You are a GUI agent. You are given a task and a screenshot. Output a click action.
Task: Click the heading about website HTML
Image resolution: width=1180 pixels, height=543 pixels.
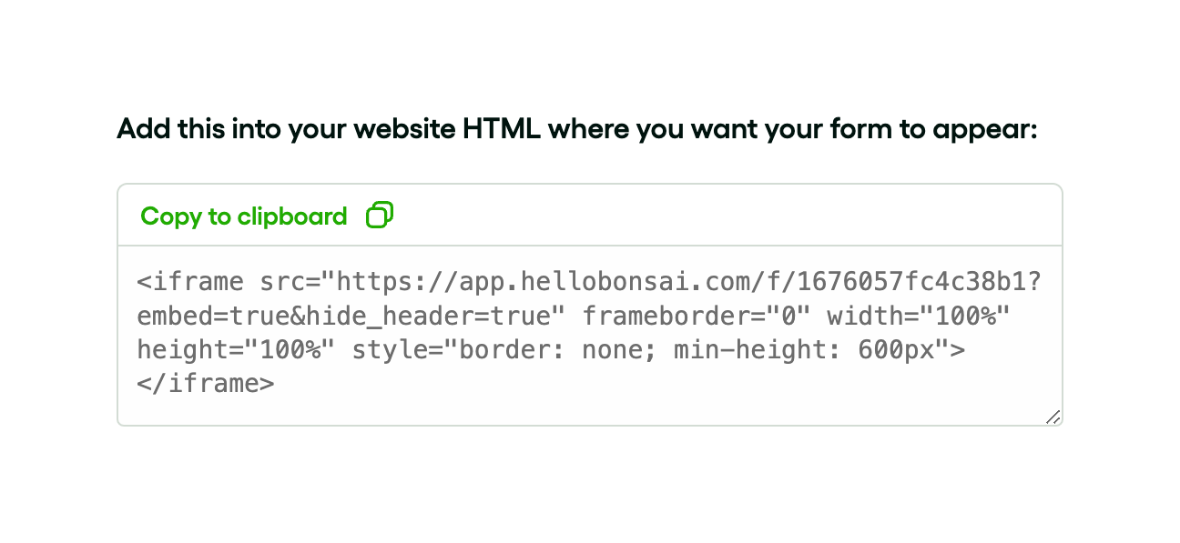pos(577,129)
